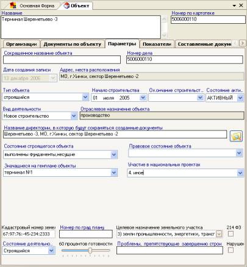Click the Название field scroll down arrow
Screen dimensions: 247x267
tap(164, 35)
